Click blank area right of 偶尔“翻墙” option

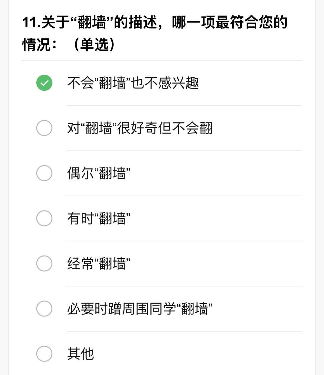[216, 173]
